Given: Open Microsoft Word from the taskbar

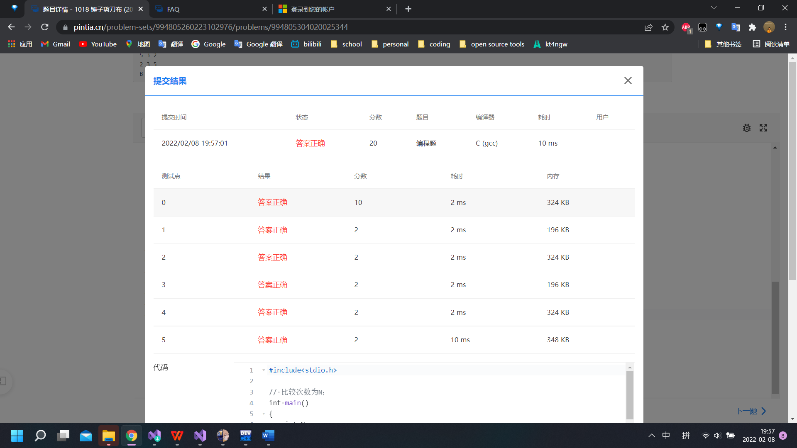Looking at the screenshot, I should (x=268, y=436).
